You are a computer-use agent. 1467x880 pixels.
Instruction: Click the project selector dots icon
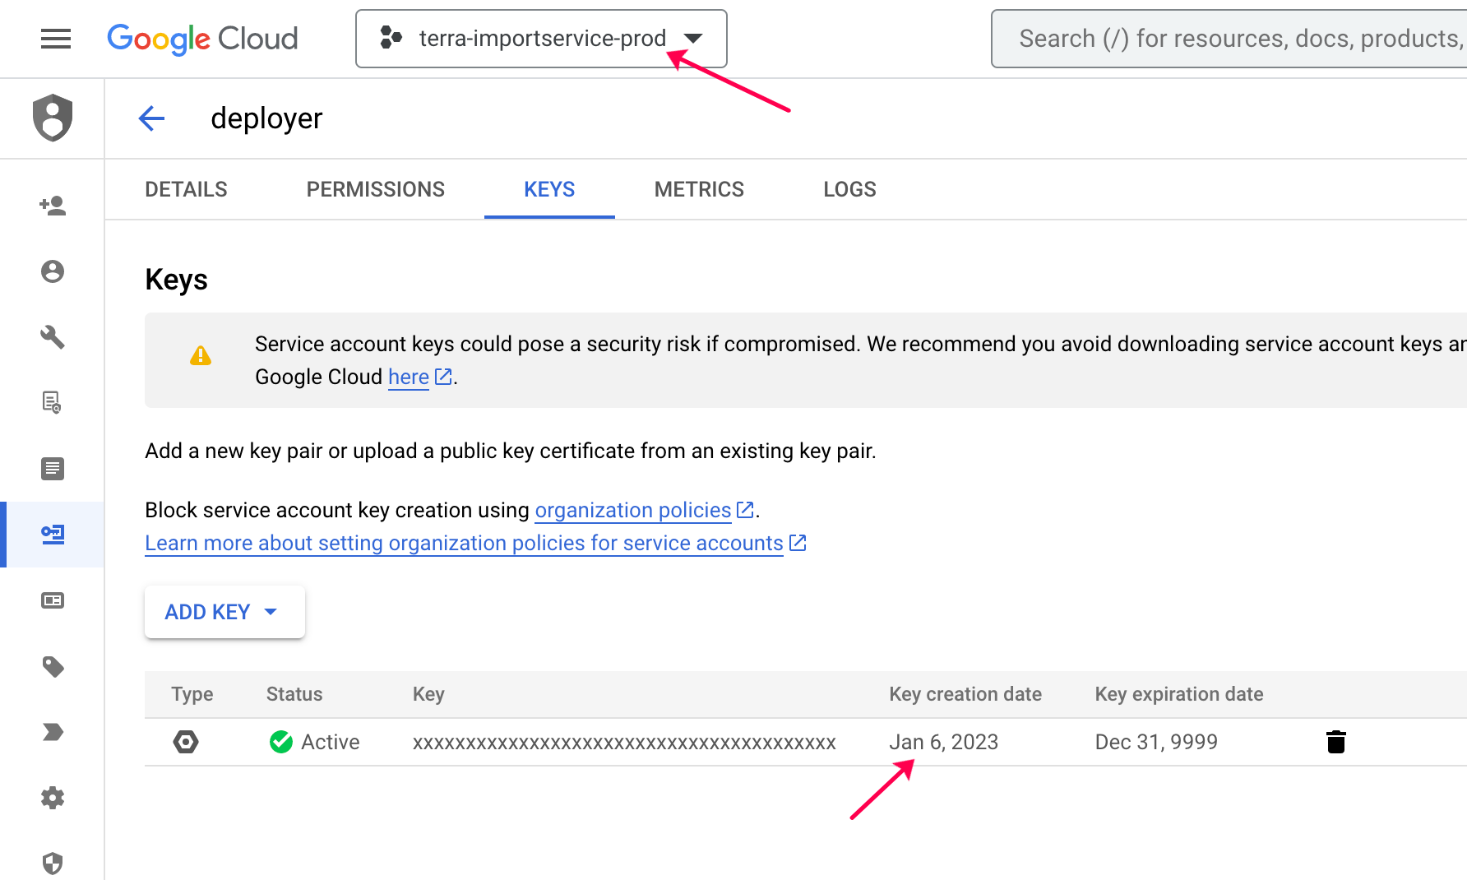click(x=391, y=38)
